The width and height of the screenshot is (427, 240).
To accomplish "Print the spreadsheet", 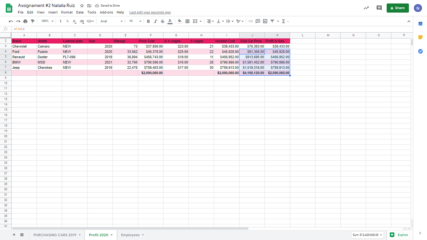I will tap(25, 21).
